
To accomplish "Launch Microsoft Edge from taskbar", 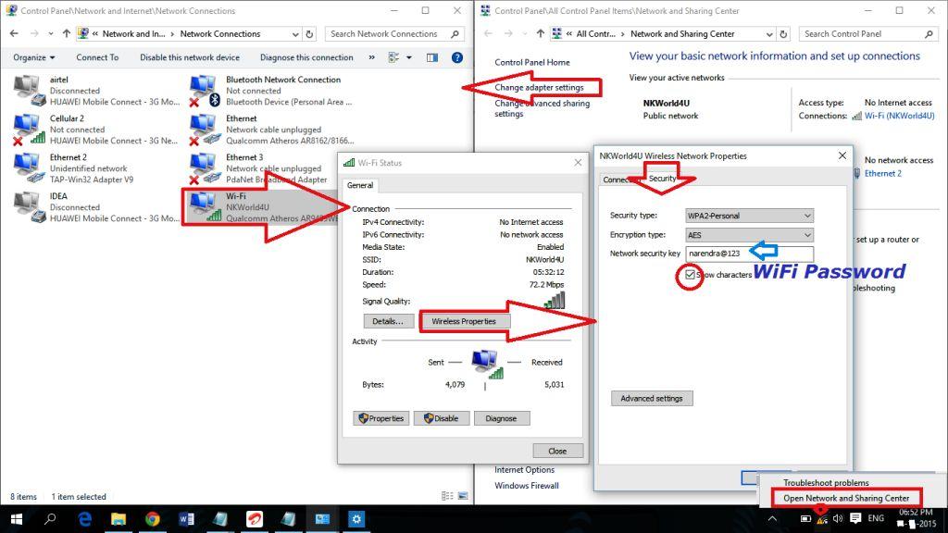I will click(84, 518).
